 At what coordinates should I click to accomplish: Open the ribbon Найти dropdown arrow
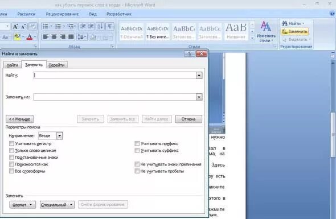(303, 23)
